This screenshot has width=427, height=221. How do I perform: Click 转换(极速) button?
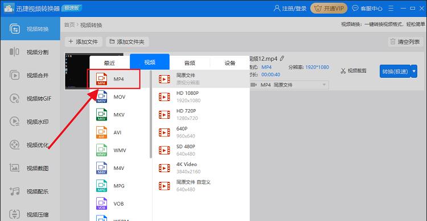pos(395,72)
